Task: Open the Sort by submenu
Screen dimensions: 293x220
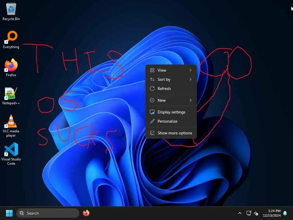Action: 171,79
